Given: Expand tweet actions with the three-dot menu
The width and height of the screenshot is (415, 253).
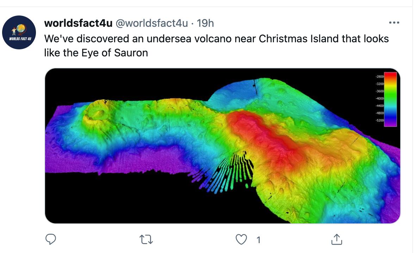Looking at the screenshot, I should pos(395,22).
